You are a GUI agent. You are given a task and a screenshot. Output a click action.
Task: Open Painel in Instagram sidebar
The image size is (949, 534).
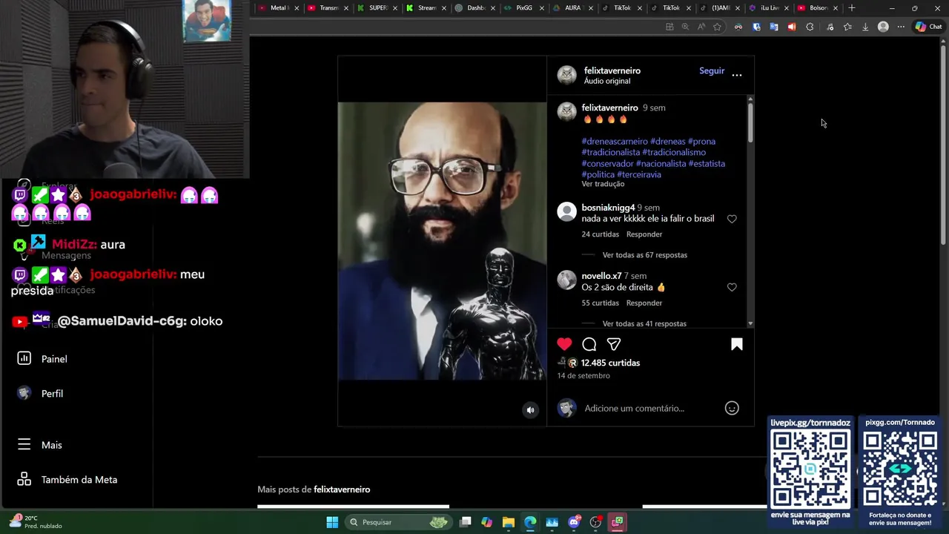pyautogui.click(x=42, y=359)
